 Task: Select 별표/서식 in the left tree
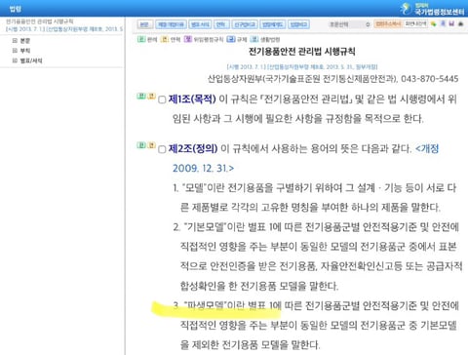pos(31,60)
